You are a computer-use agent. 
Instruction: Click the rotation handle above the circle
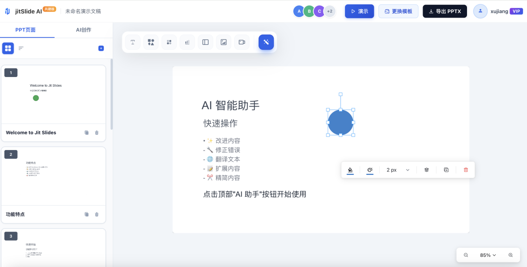tap(341, 95)
